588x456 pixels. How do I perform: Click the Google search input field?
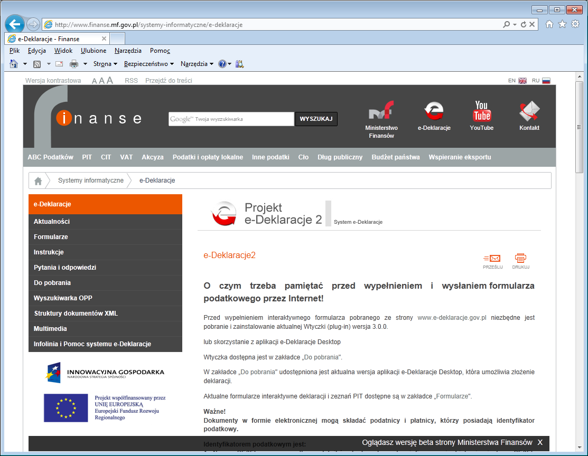231,119
